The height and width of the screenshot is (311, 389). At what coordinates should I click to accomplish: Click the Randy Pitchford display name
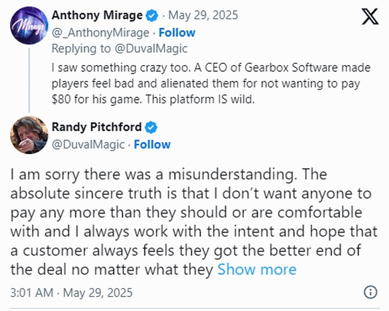(97, 127)
